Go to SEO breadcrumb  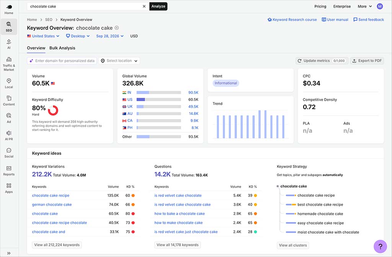tap(49, 20)
